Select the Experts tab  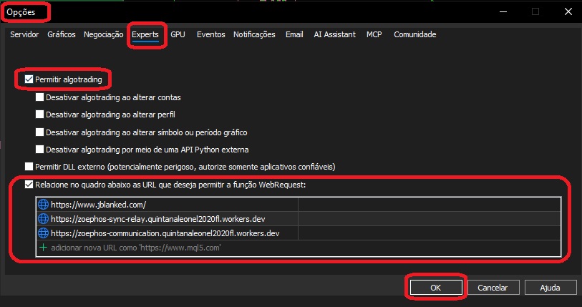coord(145,34)
